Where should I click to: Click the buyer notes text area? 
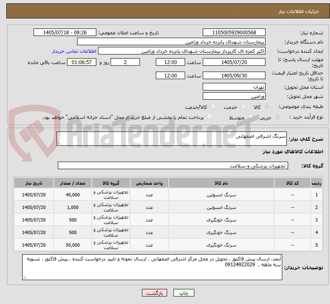(152, 267)
